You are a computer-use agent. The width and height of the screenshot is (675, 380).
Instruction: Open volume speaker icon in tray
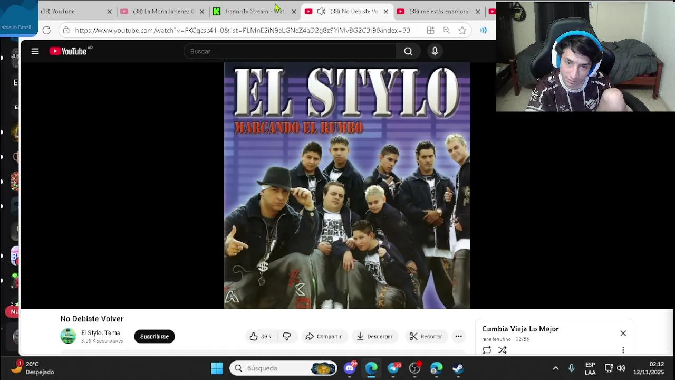pyautogui.click(x=621, y=368)
